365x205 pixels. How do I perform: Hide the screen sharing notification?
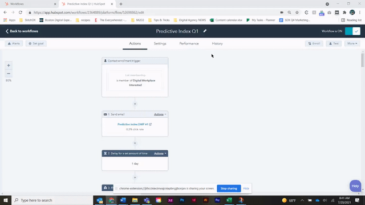[246, 188]
